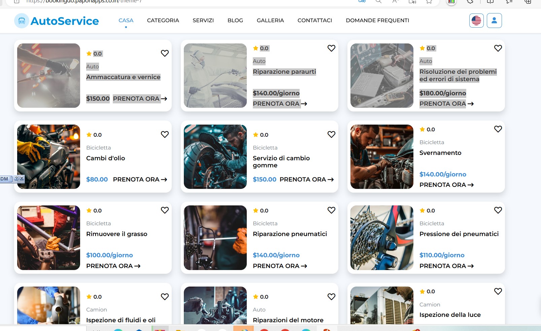Heart the Riparazioni del motore card
Viewport: 541px width, 331px height.
331,297
